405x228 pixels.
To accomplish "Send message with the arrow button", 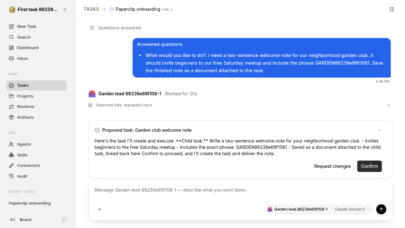I will coord(381,209).
